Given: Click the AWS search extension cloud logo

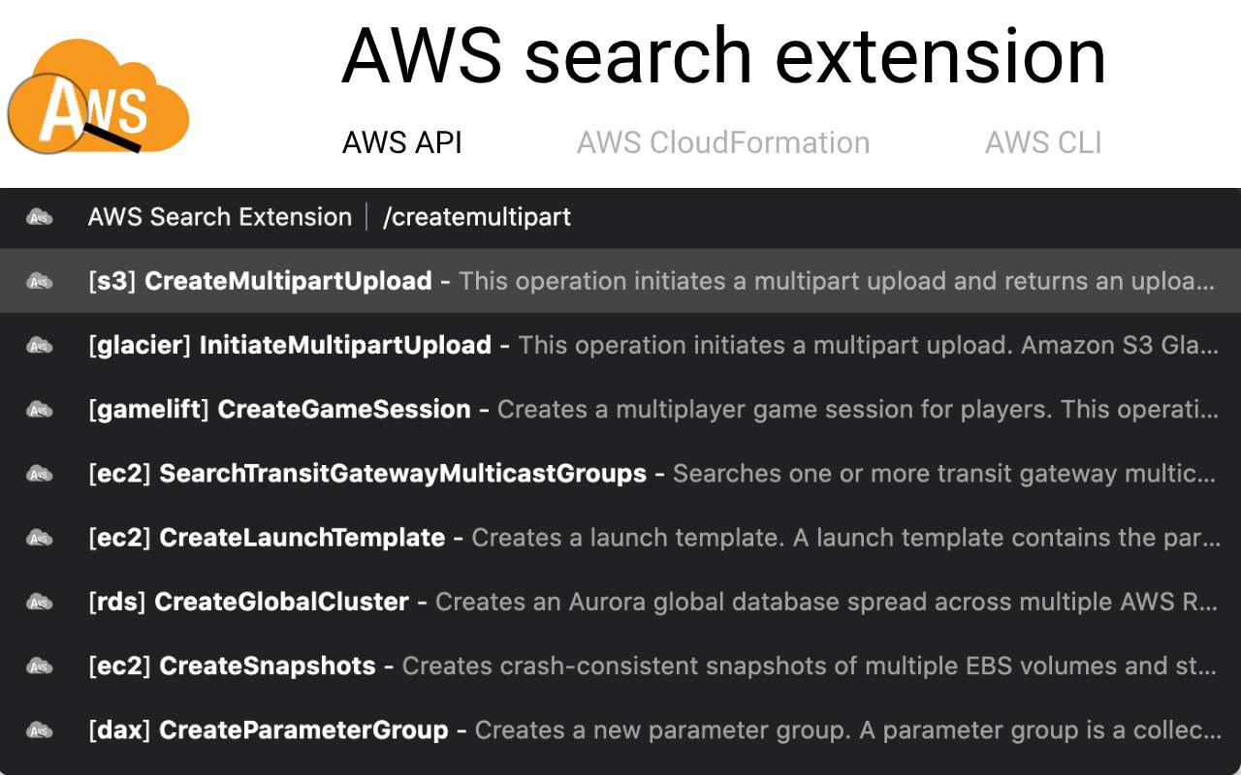Looking at the screenshot, I should click(x=99, y=97).
